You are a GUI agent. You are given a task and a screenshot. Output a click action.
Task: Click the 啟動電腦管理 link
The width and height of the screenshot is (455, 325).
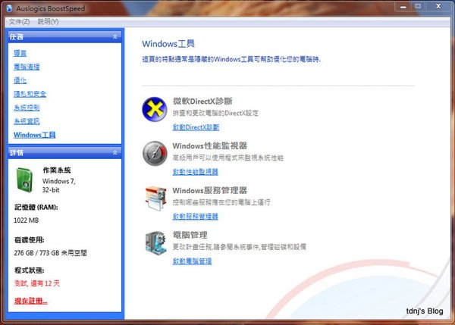[x=192, y=261]
